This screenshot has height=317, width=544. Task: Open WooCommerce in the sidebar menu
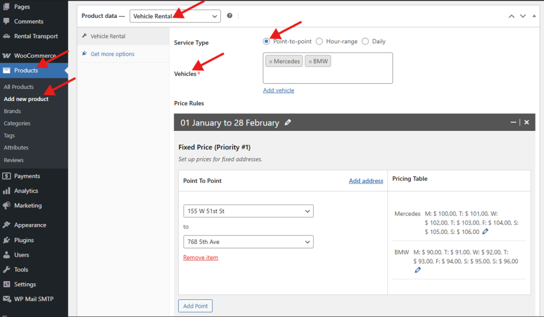[x=34, y=55]
